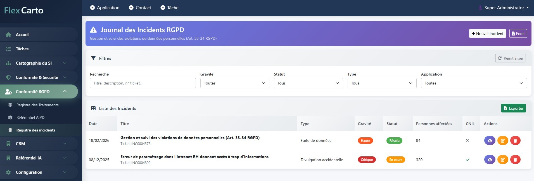Image resolution: width=534 pixels, height=181 pixels.
Task: Open the Super Administrator user menu
Action: tap(504, 8)
